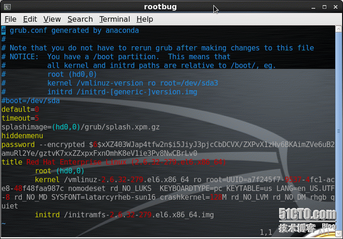Click the hiddenmenu line
The height and width of the screenshot is (239, 343).
click(22, 136)
